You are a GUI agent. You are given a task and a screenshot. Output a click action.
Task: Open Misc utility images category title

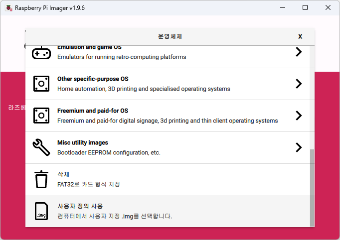click(x=83, y=142)
